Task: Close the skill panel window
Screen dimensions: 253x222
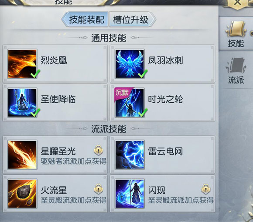Action: [237, 3]
